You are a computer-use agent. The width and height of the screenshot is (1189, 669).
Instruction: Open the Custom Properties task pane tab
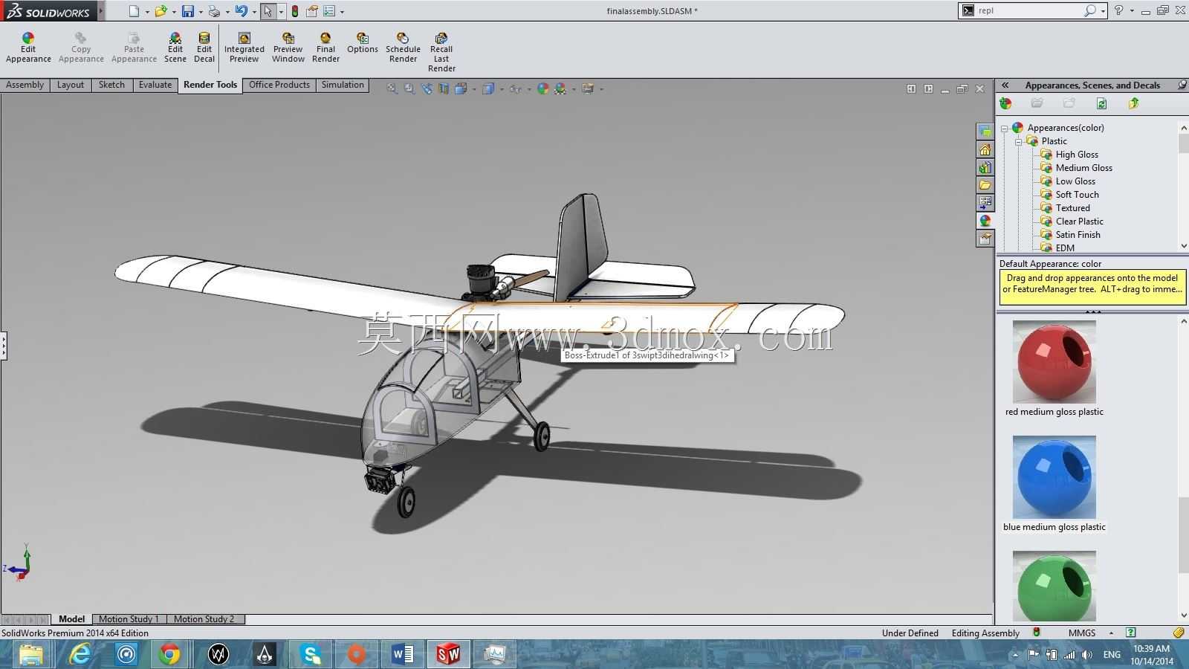click(985, 239)
